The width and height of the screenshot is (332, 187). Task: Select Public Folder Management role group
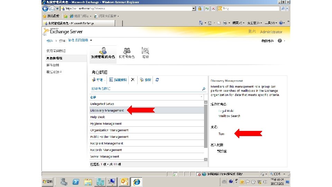pos(147,136)
